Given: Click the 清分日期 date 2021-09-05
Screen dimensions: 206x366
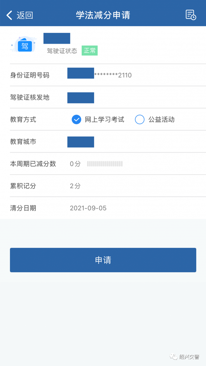Looking at the screenshot, I should pyautogui.click(x=89, y=208).
